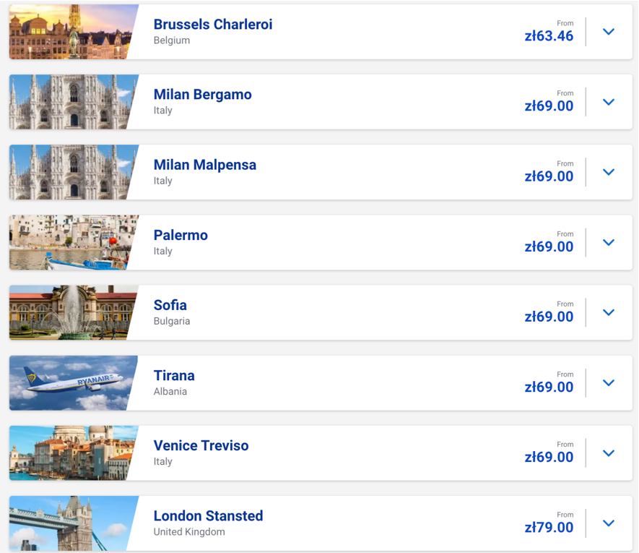Viewport: 639px width, 553px height.
Task: Click the Sofia, Bulgaria destination
Action: point(170,305)
